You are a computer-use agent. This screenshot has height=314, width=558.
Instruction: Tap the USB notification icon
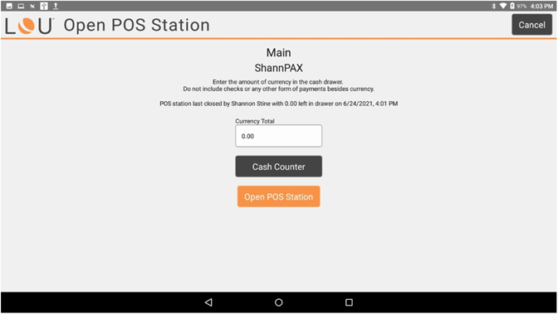click(44, 6)
